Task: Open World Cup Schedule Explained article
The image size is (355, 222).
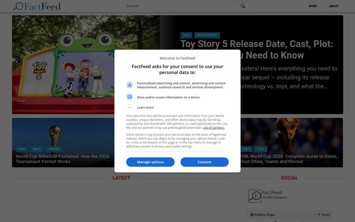Action: pyautogui.click(x=63, y=159)
